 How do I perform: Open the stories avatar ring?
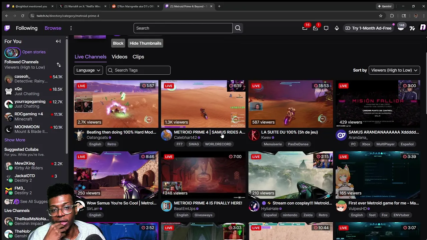click(12, 52)
